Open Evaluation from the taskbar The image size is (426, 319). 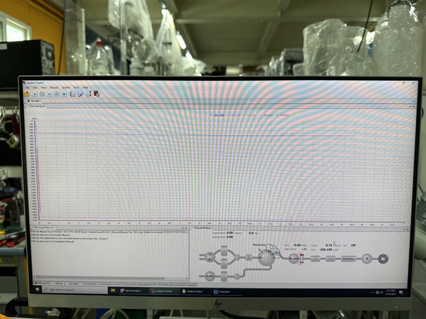click(222, 291)
